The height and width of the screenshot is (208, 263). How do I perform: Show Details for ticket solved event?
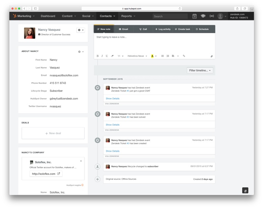[113, 125]
